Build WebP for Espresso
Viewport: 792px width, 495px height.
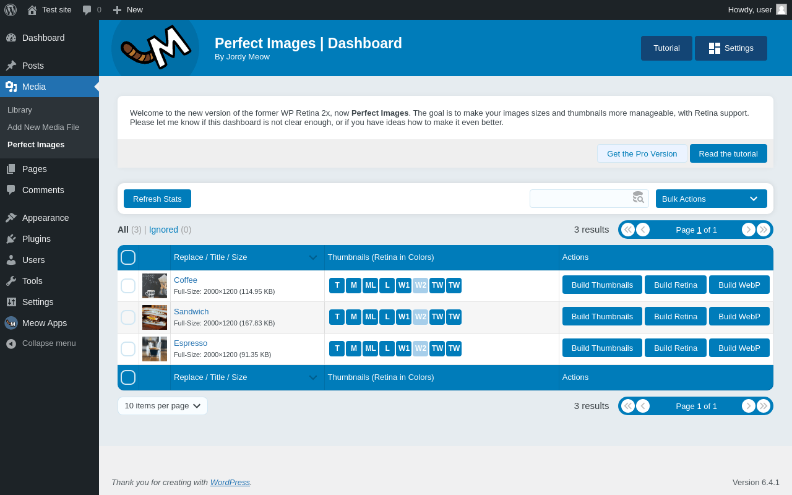pyautogui.click(x=739, y=348)
